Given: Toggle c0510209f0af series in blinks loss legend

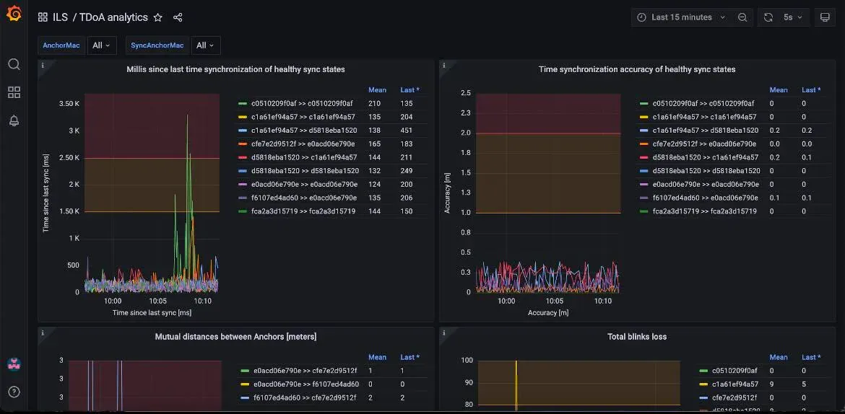Looking at the screenshot, I should [x=734, y=371].
